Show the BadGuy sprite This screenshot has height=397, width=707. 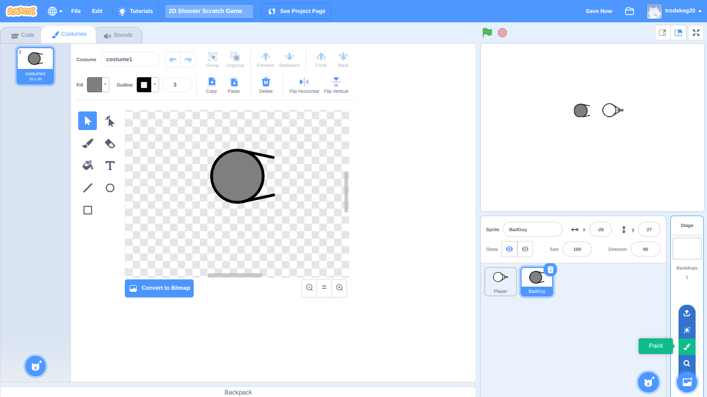[x=509, y=249]
